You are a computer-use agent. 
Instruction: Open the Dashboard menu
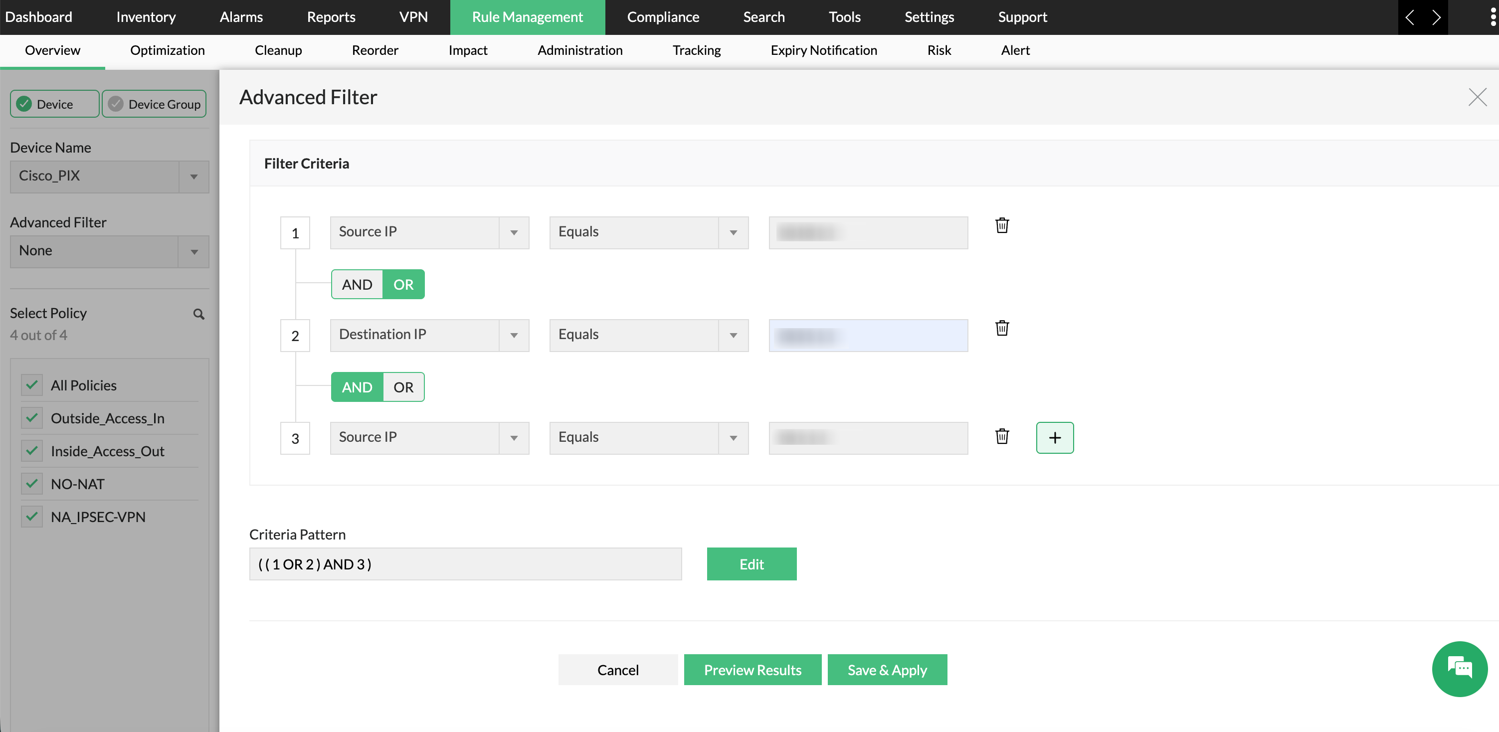click(x=38, y=17)
